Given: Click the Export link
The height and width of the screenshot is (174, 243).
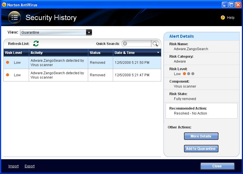Looking at the screenshot, I should tap(30, 166).
